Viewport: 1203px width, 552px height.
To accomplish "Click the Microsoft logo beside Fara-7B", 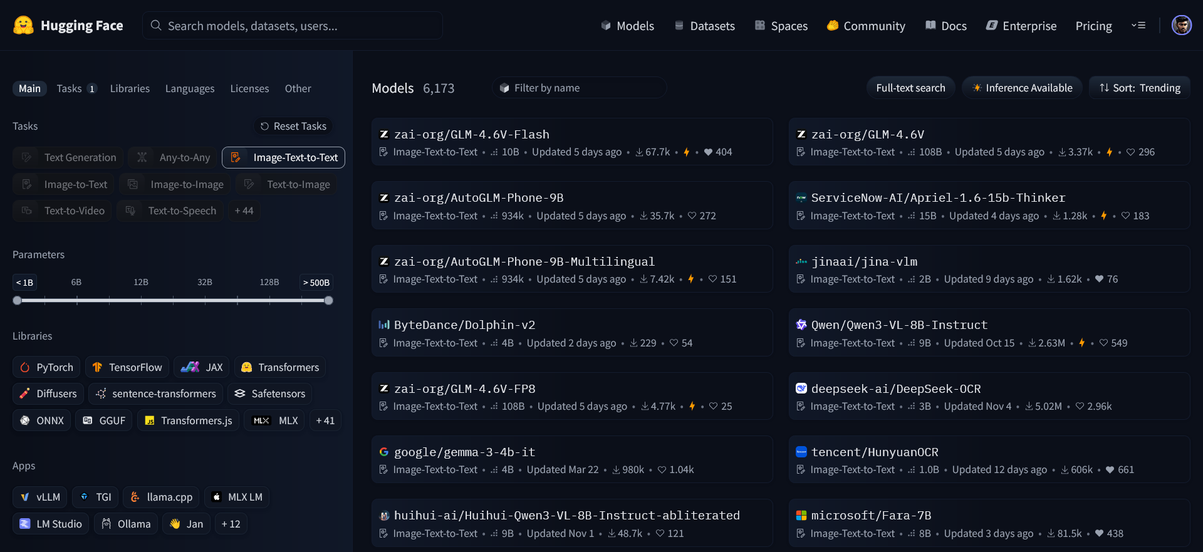I will [x=801, y=515].
